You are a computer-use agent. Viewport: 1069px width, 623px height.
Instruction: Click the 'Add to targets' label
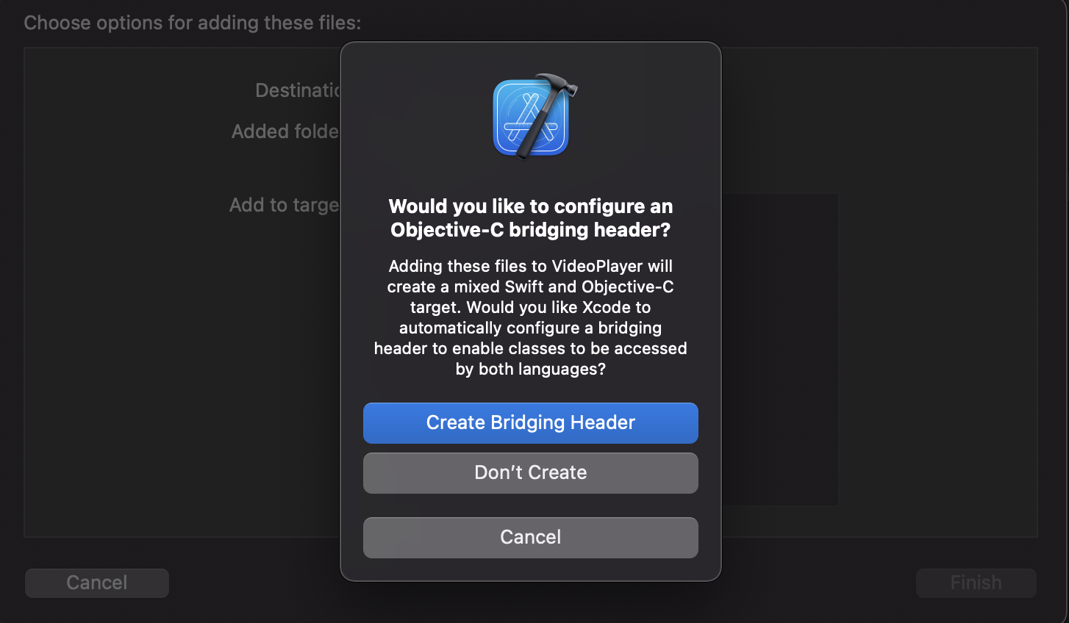point(285,205)
